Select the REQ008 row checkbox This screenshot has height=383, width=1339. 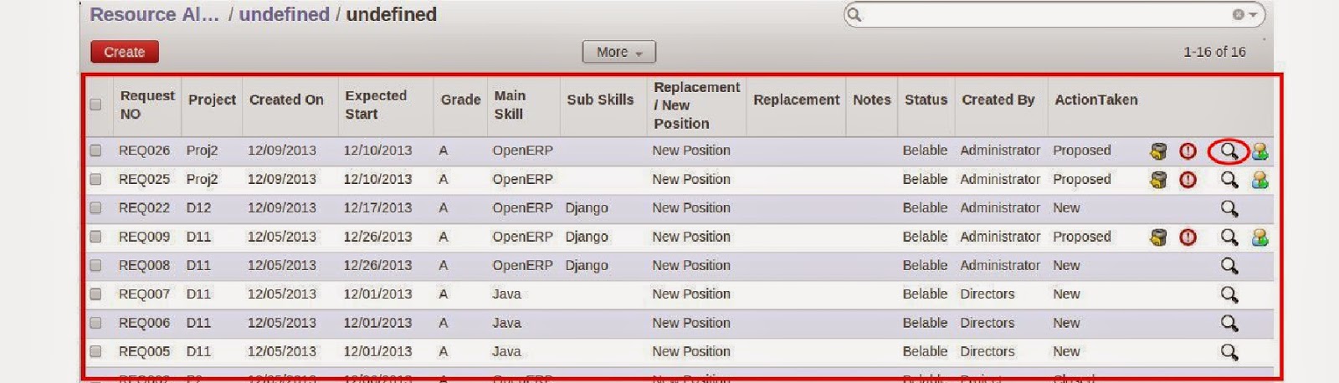95,266
